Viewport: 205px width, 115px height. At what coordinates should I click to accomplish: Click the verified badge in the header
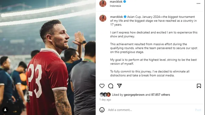click(125, 2)
